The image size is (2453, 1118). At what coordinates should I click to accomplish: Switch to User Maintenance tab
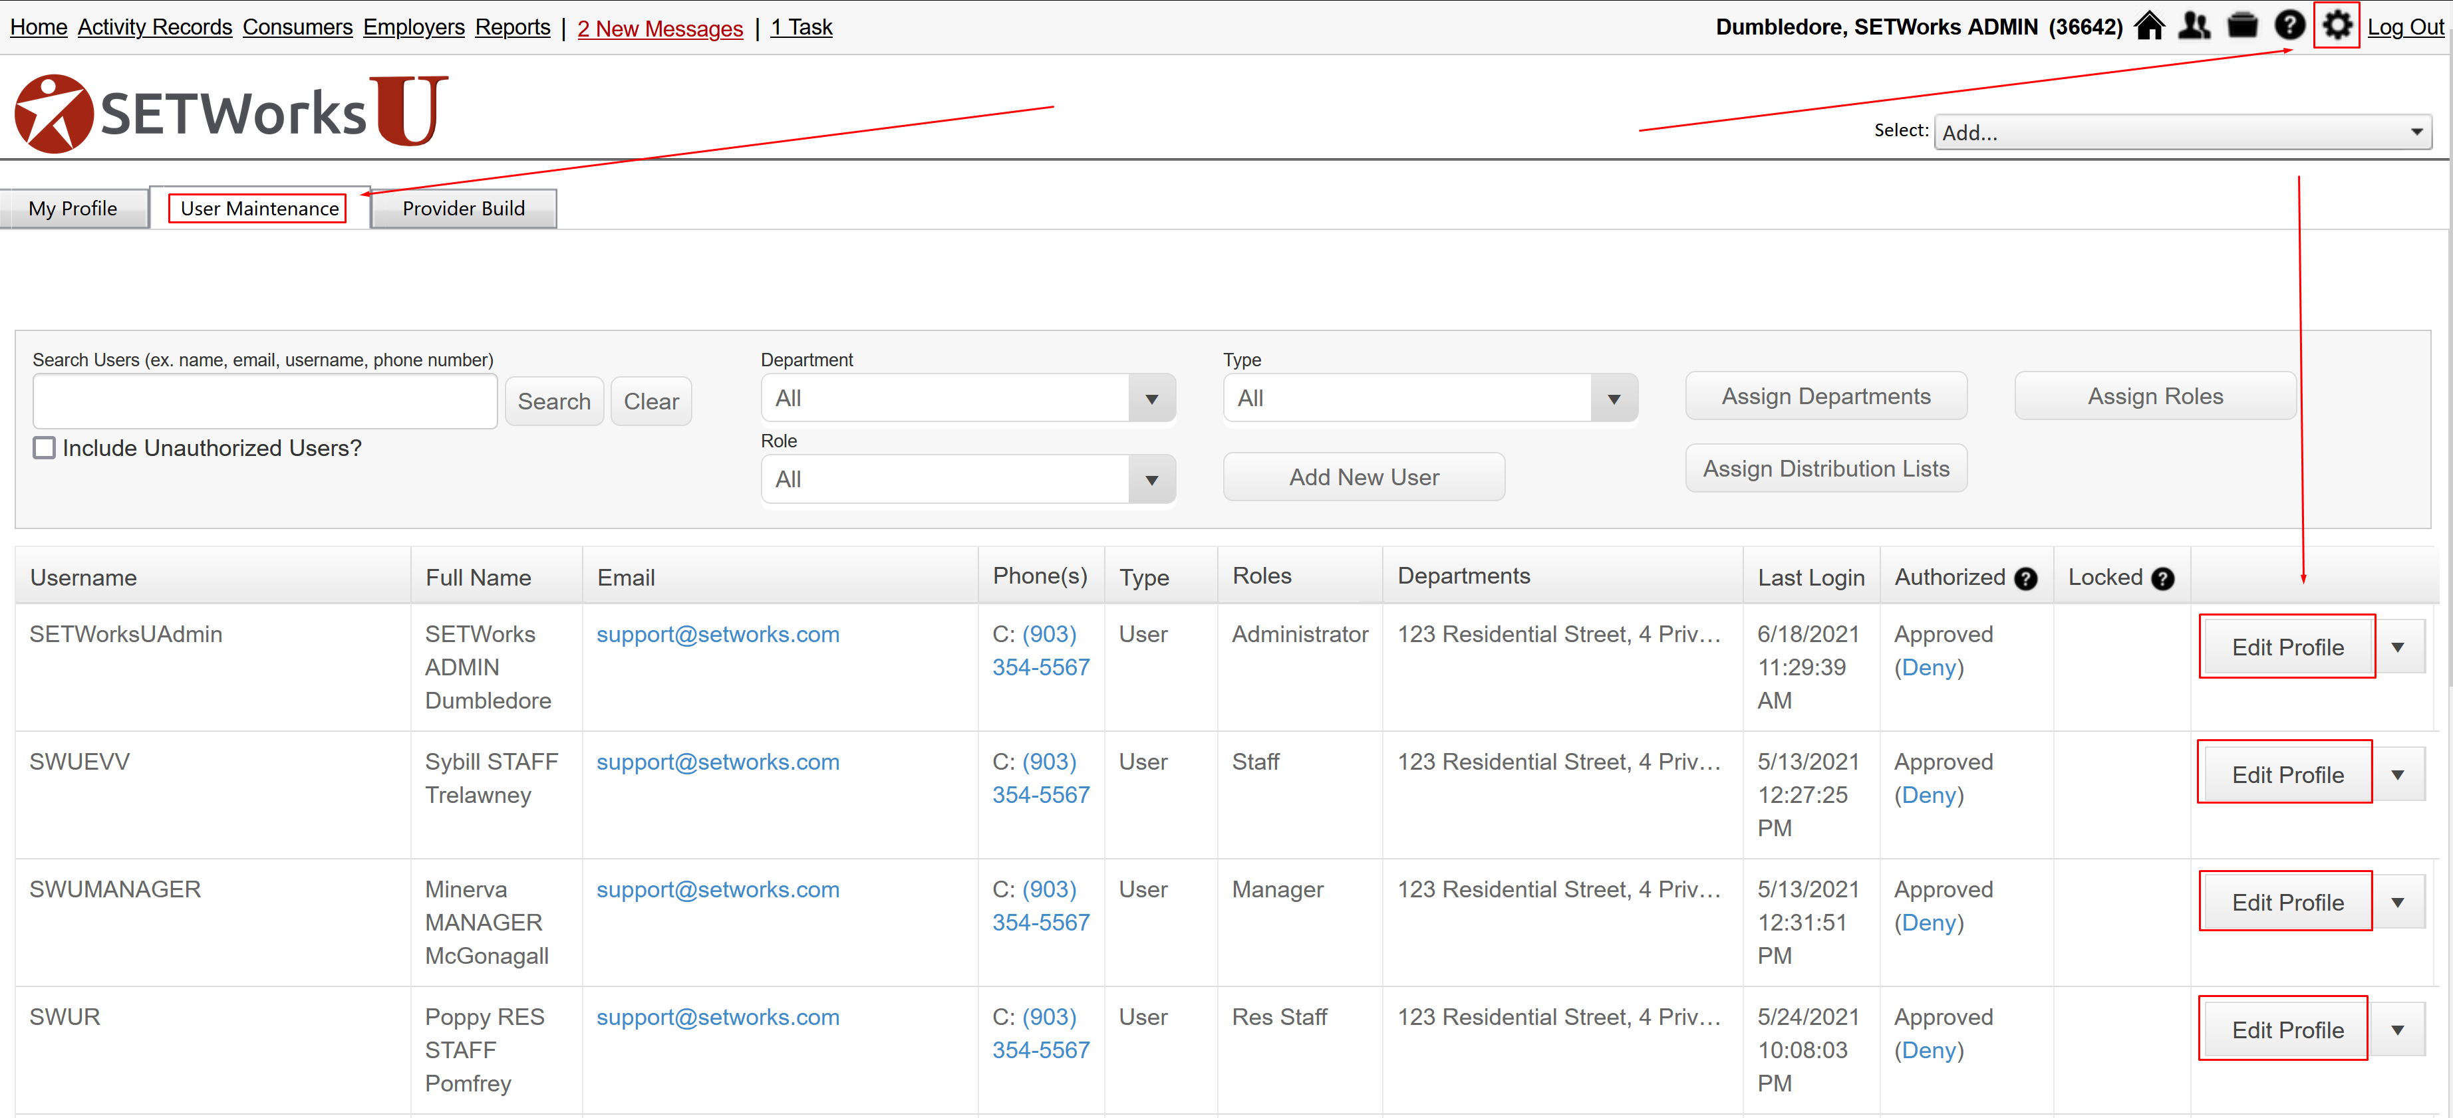[259, 208]
